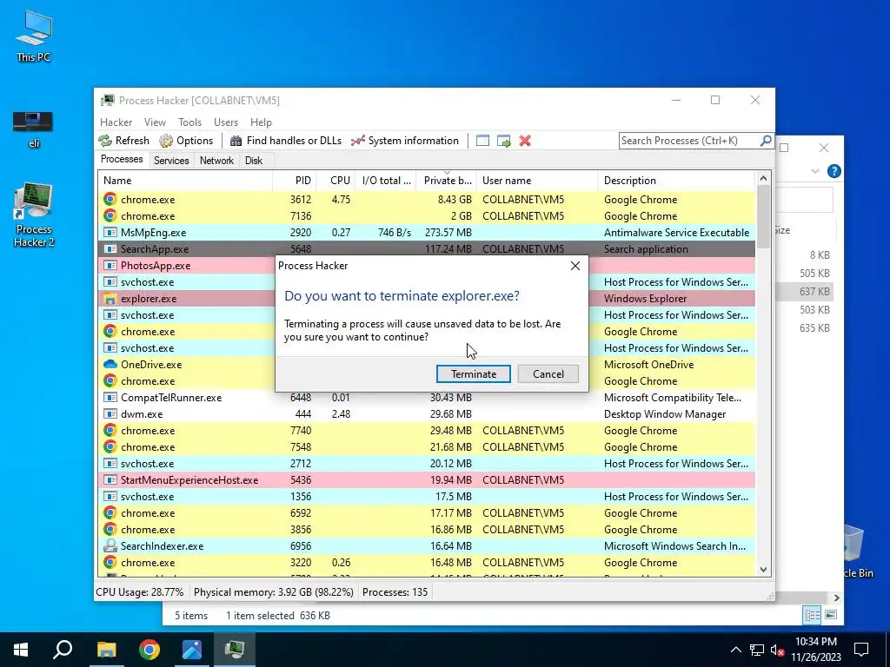Cancel the terminate process dialog

(548, 373)
